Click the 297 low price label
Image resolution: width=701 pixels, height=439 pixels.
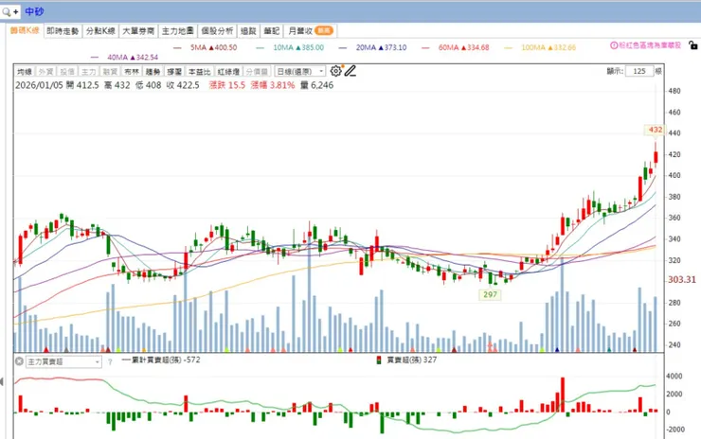click(490, 294)
